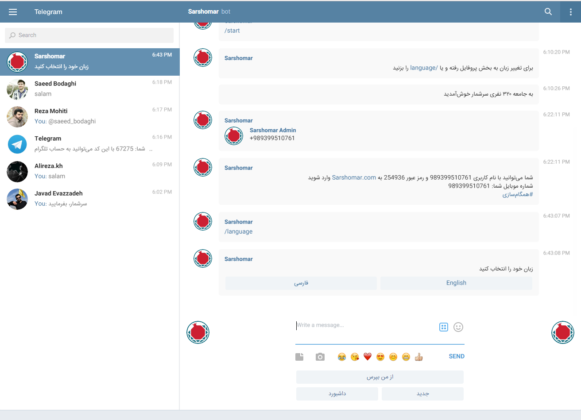Open the Saeed Bodaghi chat

pos(89,89)
